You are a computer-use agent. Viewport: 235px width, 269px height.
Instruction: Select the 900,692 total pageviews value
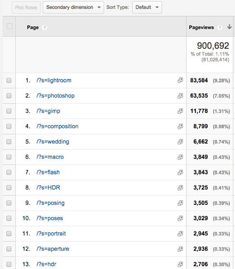click(213, 46)
